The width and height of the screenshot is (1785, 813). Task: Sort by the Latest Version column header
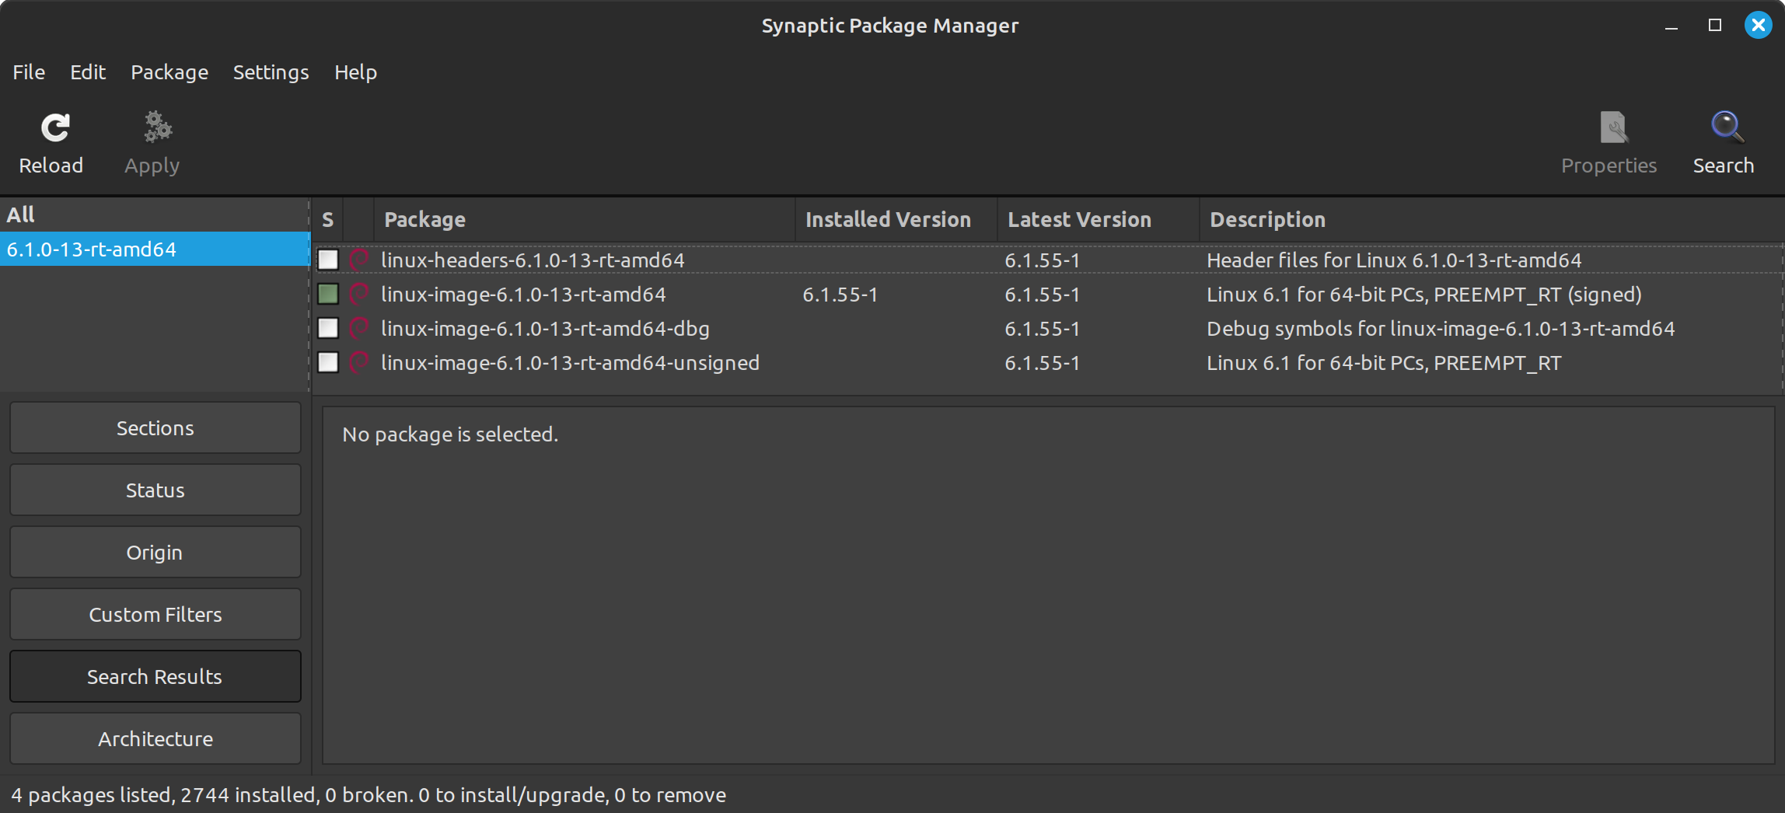[x=1099, y=220]
